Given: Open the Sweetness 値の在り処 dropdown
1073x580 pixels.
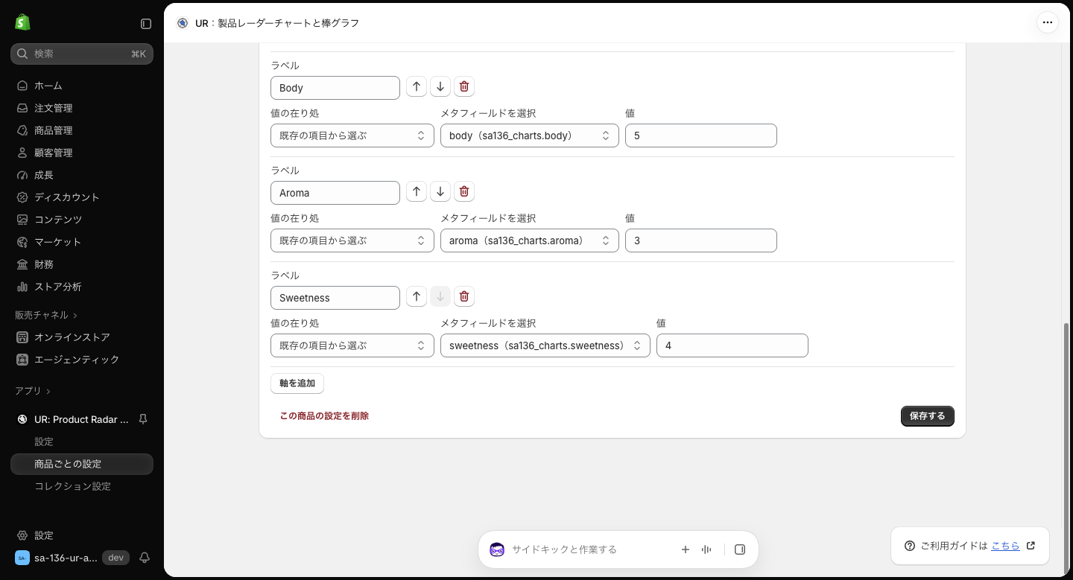Looking at the screenshot, I should pos(352,345).
